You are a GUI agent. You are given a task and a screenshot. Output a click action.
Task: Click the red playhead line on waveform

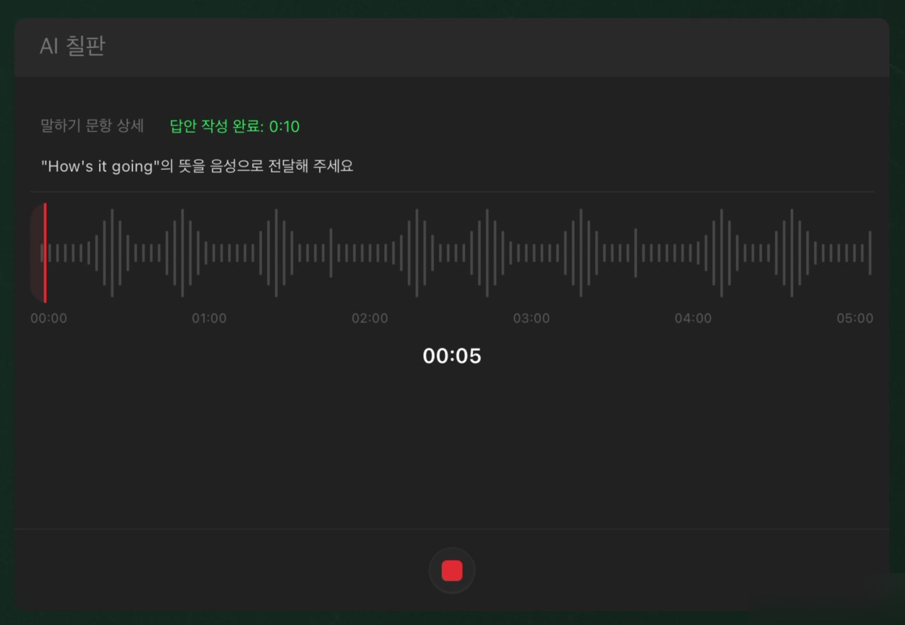(x=45, y=253)
